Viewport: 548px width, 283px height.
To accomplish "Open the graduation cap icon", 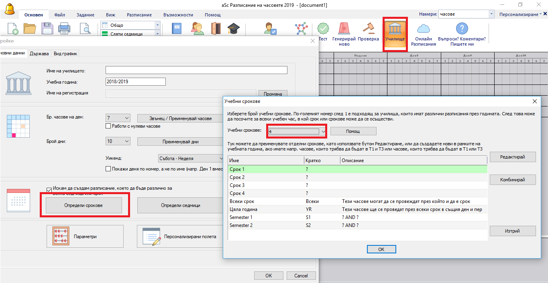I will tap(233, 29).
